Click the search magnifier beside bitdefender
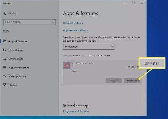This screenshot has width=168, height=119. [112, 47]
